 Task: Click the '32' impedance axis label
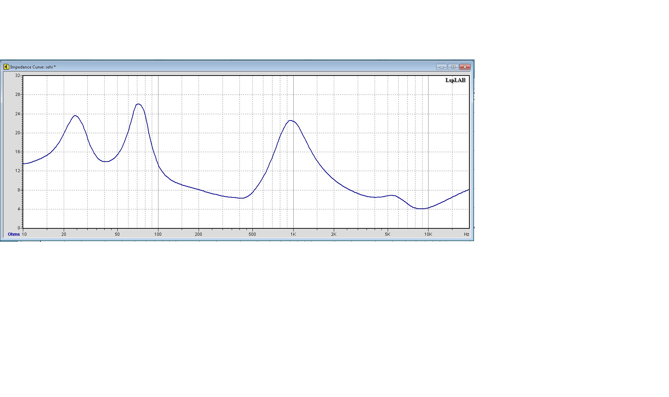click(18, 76)
